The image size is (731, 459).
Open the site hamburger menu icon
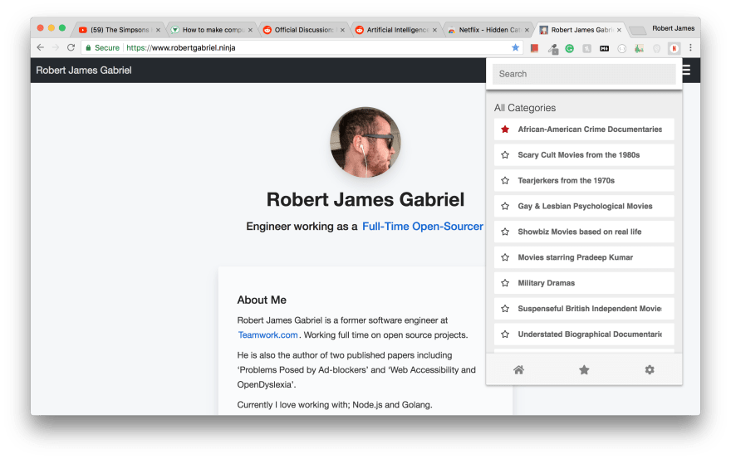pyautogui.click(x=686, y=70)
